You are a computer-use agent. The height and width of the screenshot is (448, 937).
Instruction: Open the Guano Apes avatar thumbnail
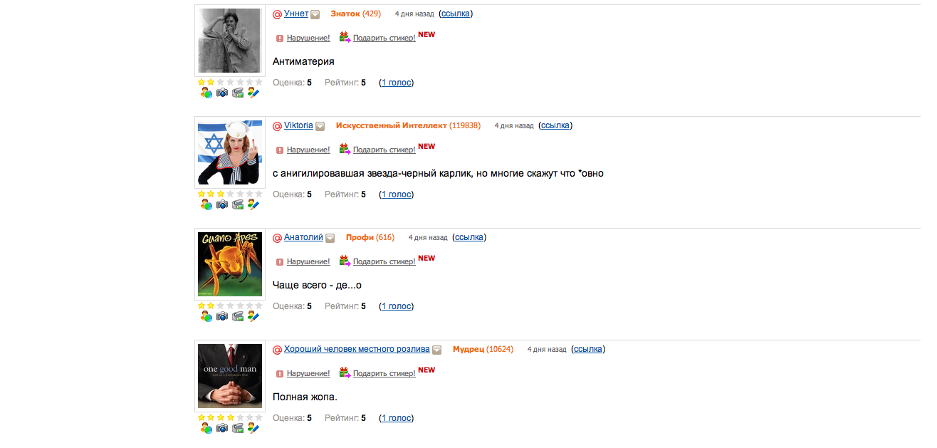click(x=230, y=264)
